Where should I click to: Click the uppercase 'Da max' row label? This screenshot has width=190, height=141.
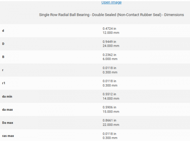click(8, 122)
